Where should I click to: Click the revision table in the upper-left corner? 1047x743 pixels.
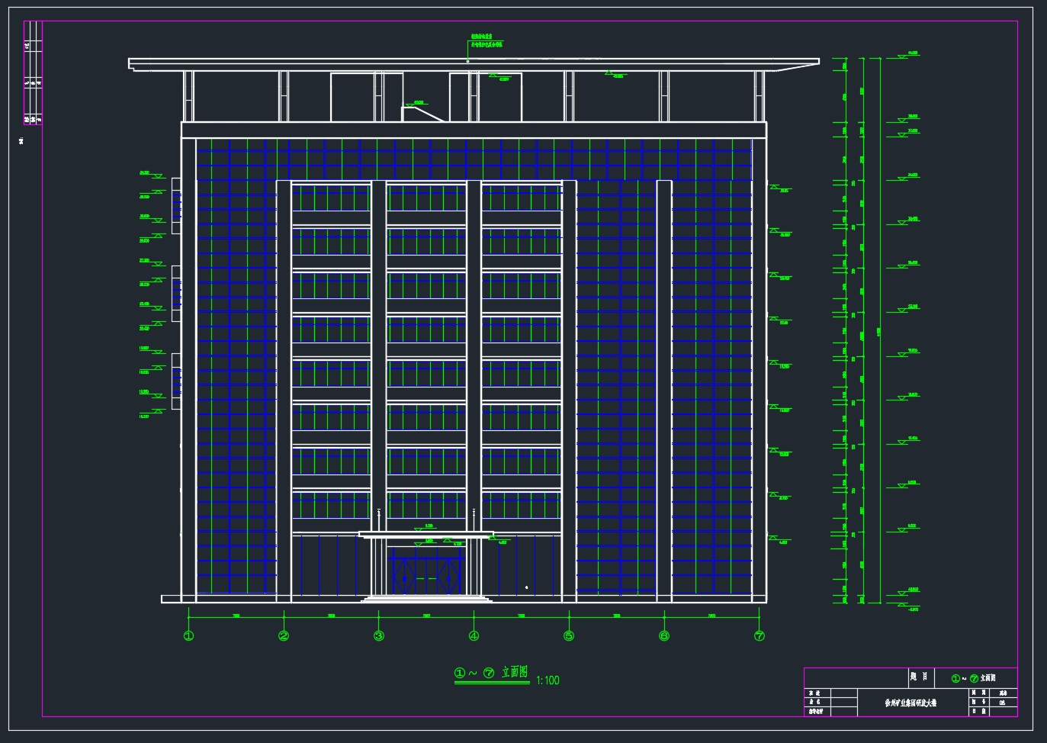pos(33,72)
